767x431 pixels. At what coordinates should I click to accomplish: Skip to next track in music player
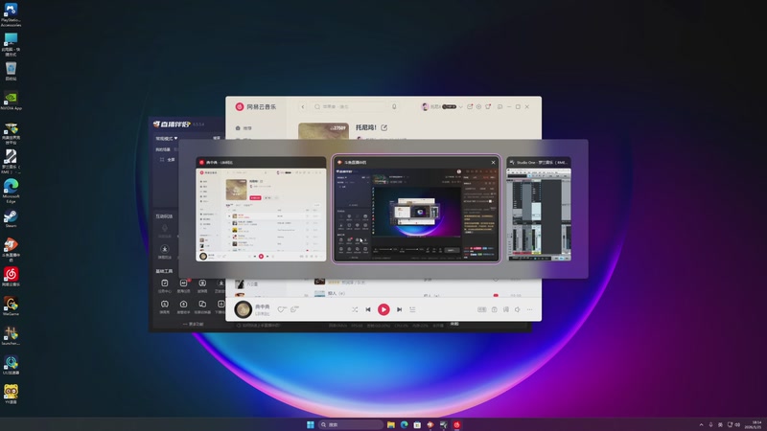(x=399, y=309)
